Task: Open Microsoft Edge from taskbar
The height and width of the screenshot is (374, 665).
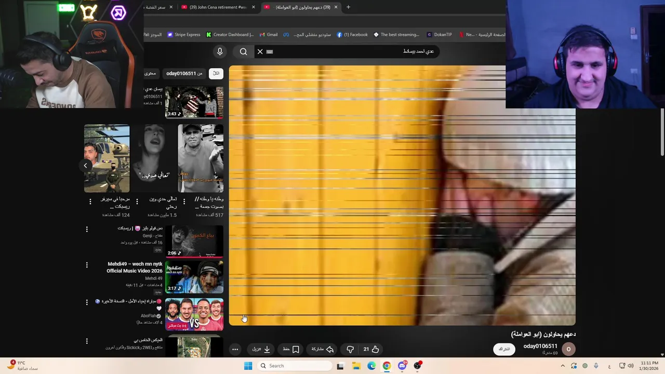Action: click(371, 366)
